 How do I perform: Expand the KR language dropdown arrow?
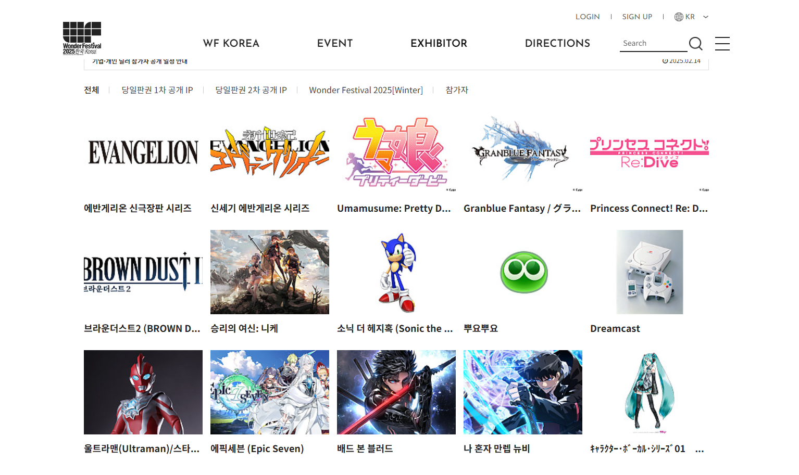[x=706, y=17]
